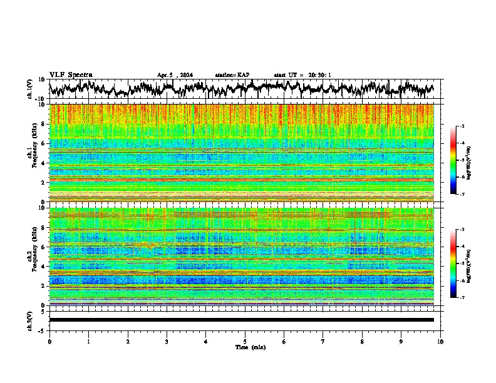Select the "start UT = 20:30:1" text
The width and height of the screenshot is (496, 383).
(x=302, y=75)
